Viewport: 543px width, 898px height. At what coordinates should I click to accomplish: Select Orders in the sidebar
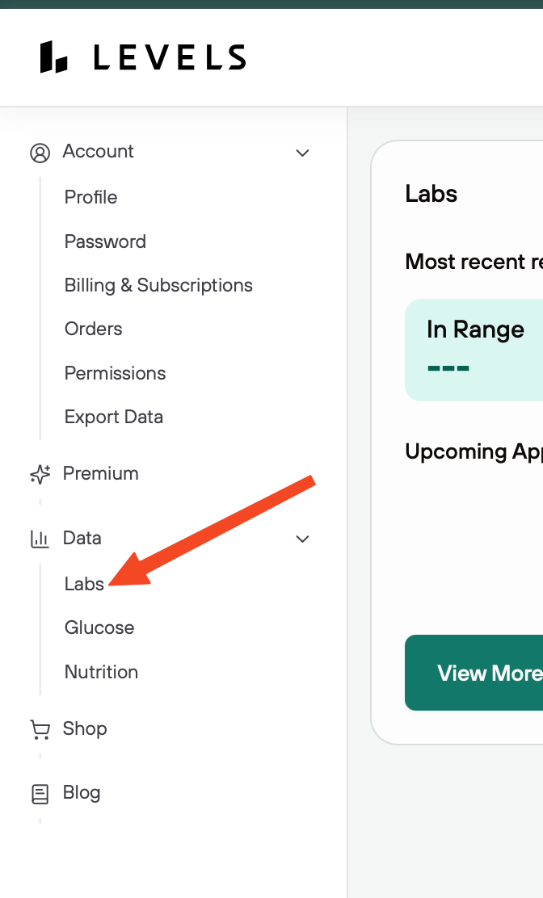coord(93,329)
